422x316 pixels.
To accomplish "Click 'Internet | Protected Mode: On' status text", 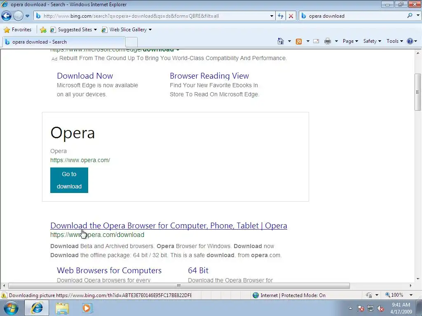I will 293,295.
